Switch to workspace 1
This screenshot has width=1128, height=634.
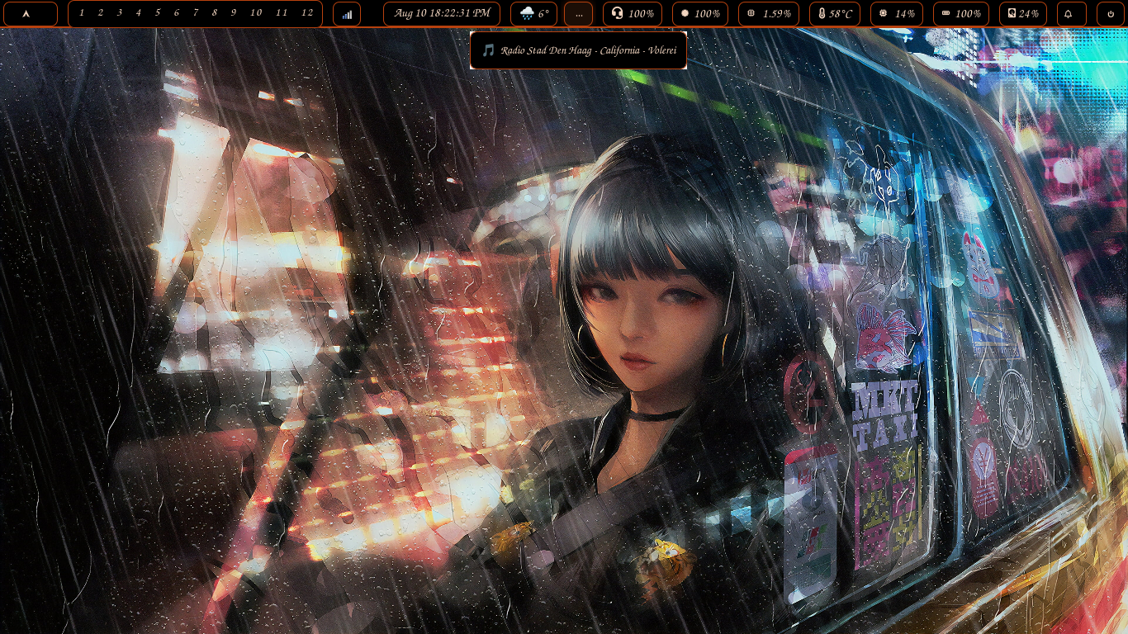coord(82,13)
